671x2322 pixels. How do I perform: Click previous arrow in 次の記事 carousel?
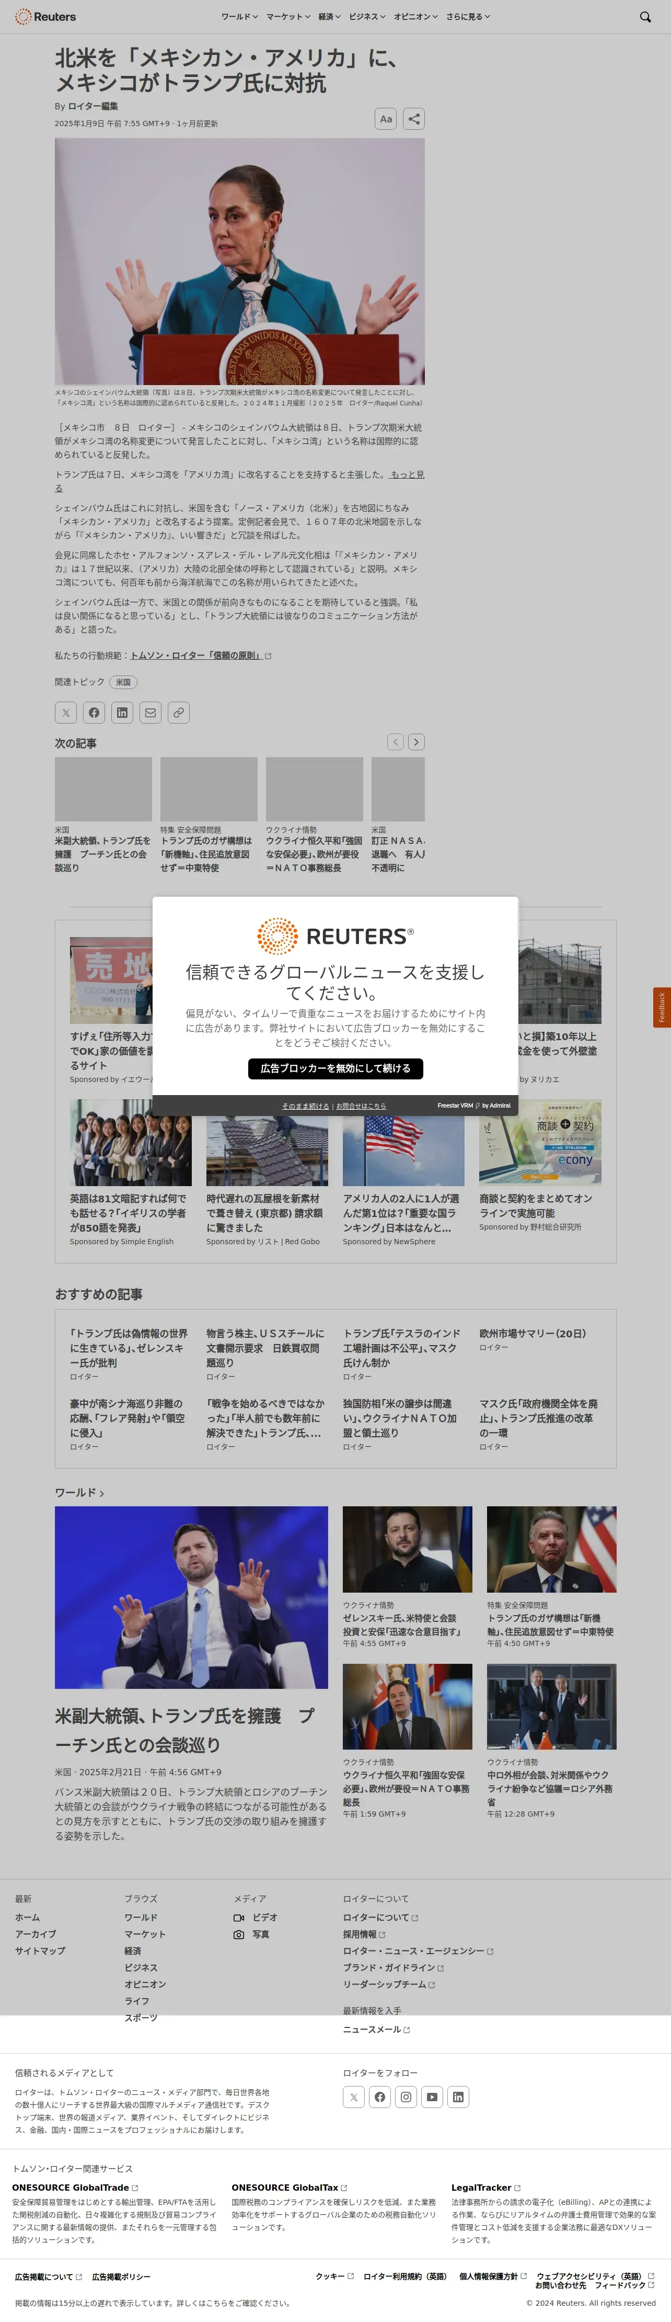[x=396, y=742]
